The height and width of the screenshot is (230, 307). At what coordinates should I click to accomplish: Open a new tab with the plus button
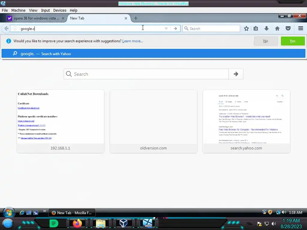[136, 18]
